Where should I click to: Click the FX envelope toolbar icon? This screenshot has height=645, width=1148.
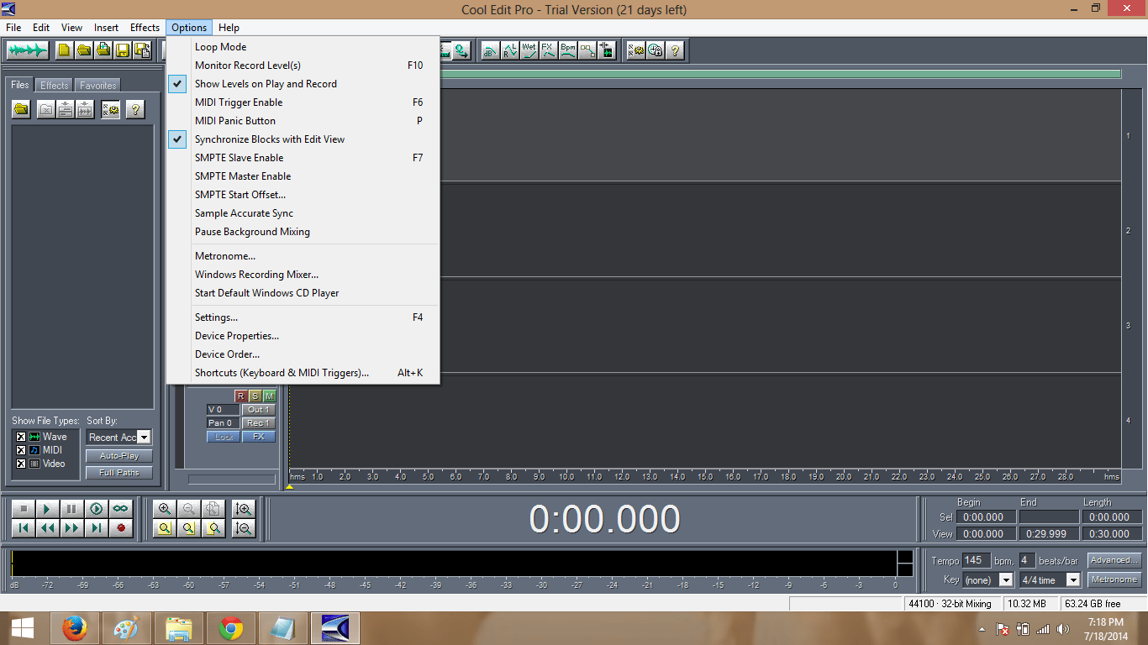pos(548,50)
